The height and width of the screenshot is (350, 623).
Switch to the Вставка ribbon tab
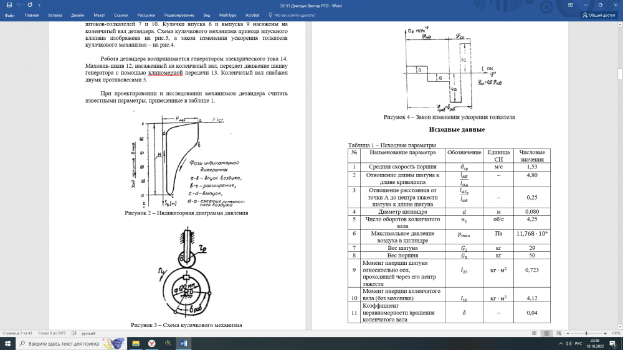(x=55, y=15)
